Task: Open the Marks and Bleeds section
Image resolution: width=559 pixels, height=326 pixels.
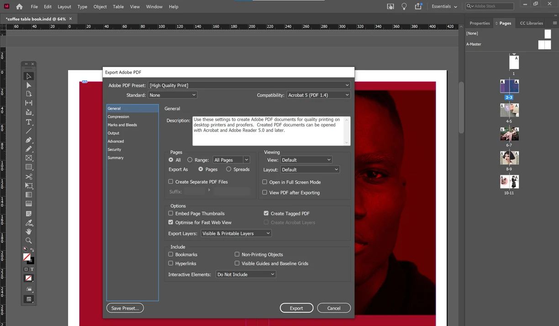Action: (122, 125)
